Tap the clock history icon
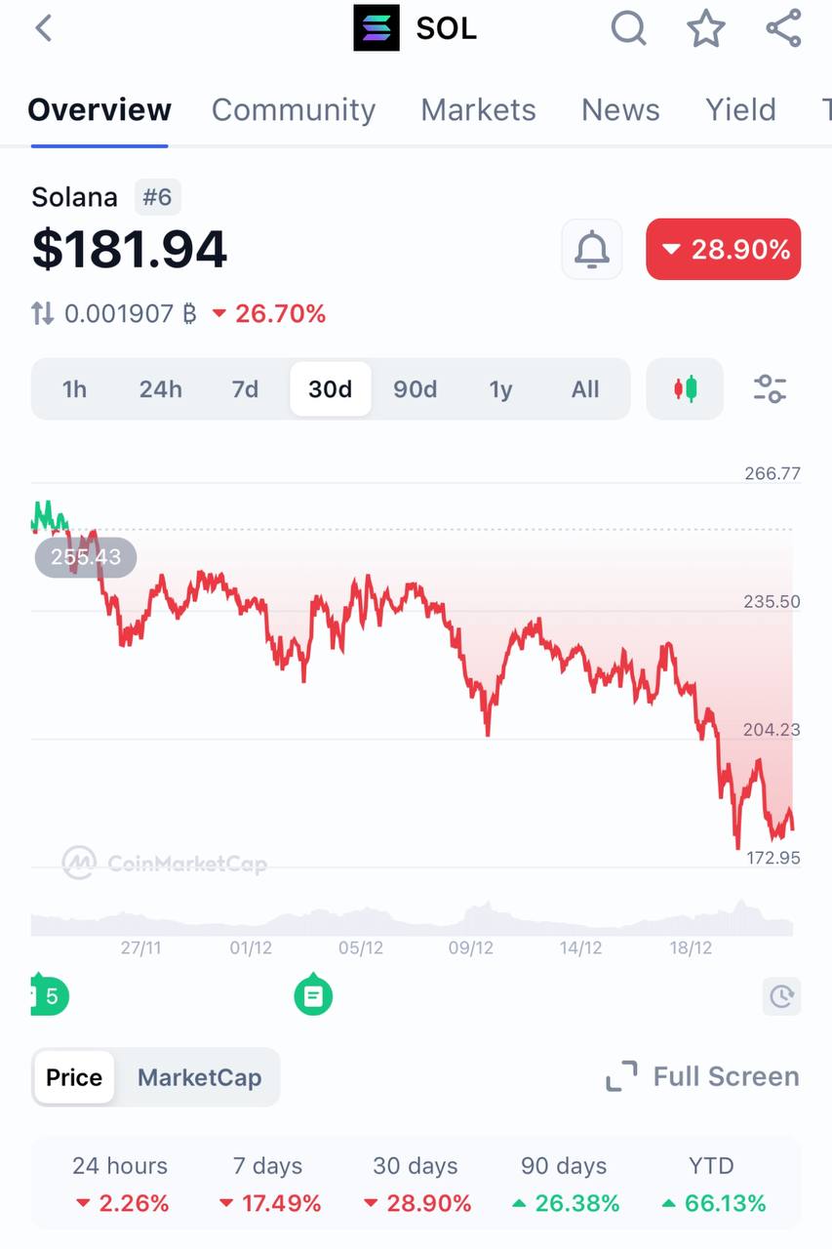Screen dimensions: 832x1249 point(781,996)
